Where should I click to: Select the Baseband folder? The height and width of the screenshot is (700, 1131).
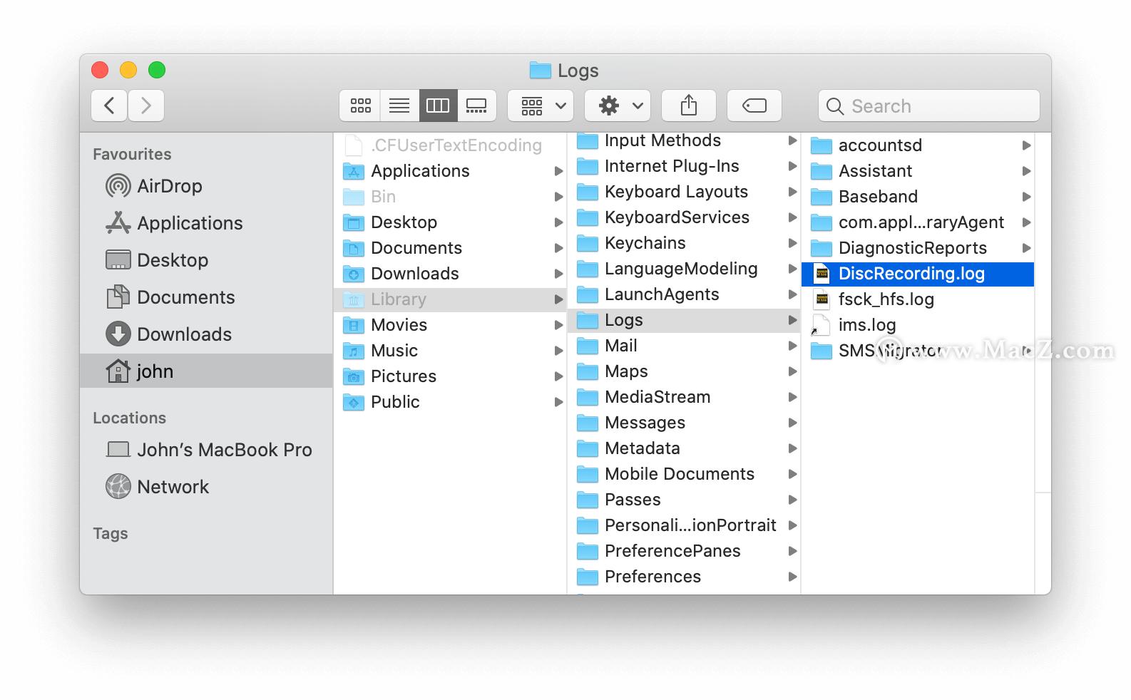tap(918, 197)
